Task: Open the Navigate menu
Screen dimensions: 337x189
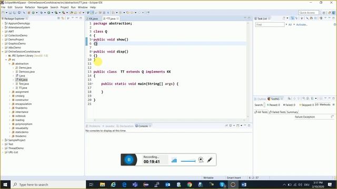Action: [x=43, y=7]
